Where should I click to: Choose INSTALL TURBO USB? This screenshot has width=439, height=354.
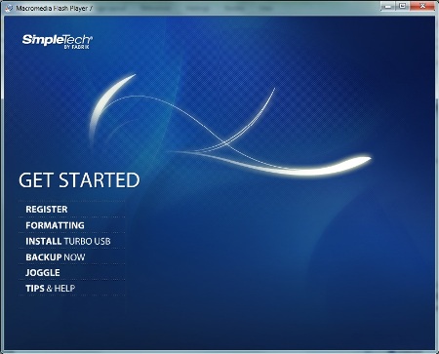coord(68,241)
